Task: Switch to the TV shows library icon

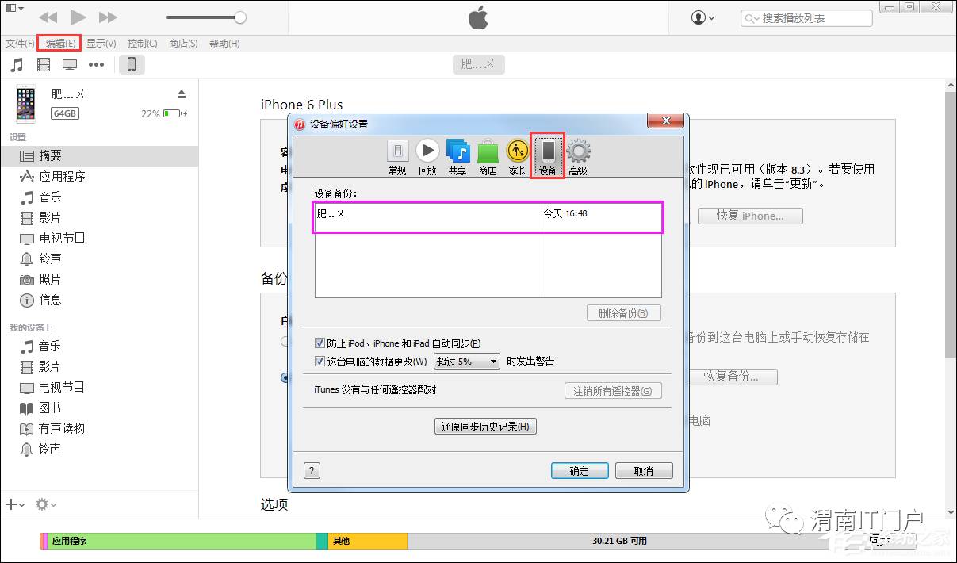Action: (70, 65)
